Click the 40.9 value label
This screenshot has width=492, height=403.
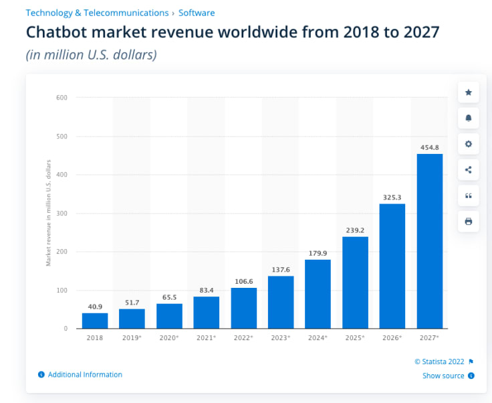coord(95,307)
